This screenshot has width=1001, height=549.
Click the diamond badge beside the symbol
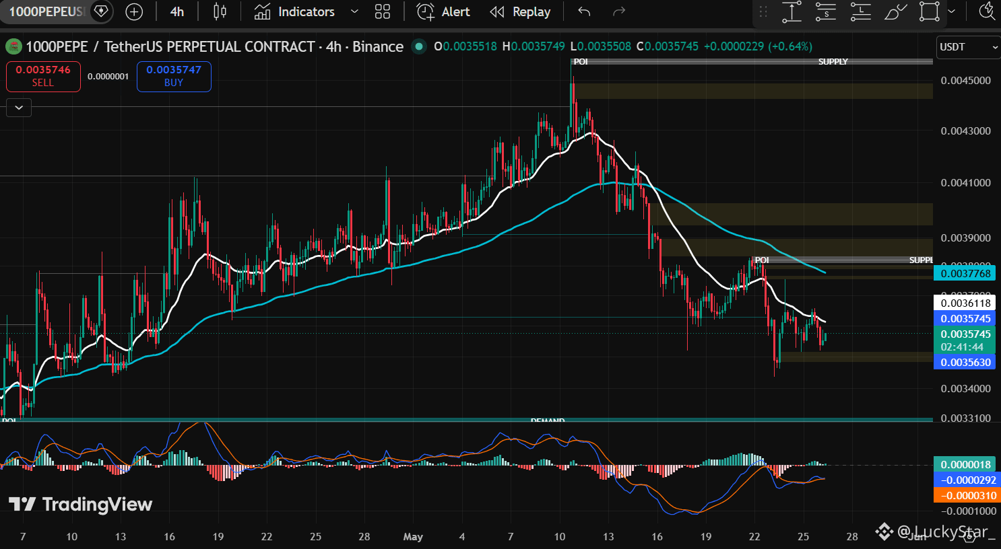(x=101, y=11)
